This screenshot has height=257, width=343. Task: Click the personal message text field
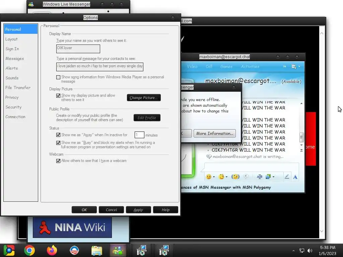[x=100, y=67]
